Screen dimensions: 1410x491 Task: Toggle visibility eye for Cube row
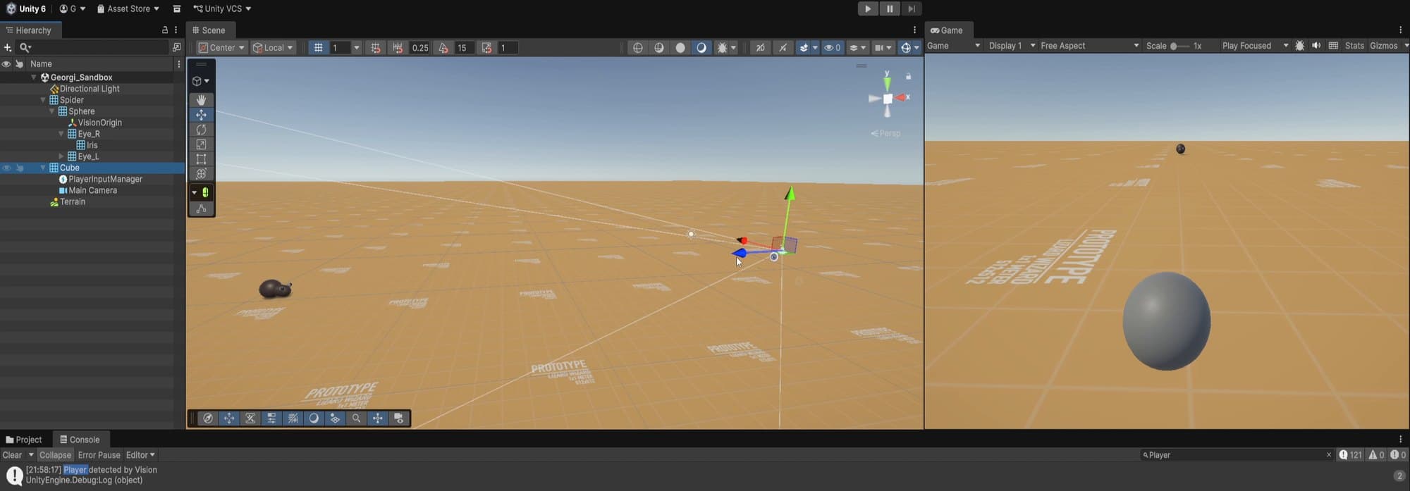coord(6,168)
